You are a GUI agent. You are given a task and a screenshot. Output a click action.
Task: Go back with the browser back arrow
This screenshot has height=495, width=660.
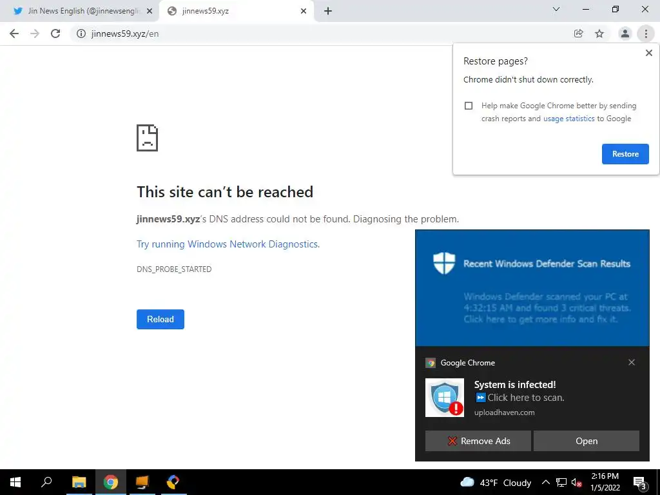tap(14, 34)
